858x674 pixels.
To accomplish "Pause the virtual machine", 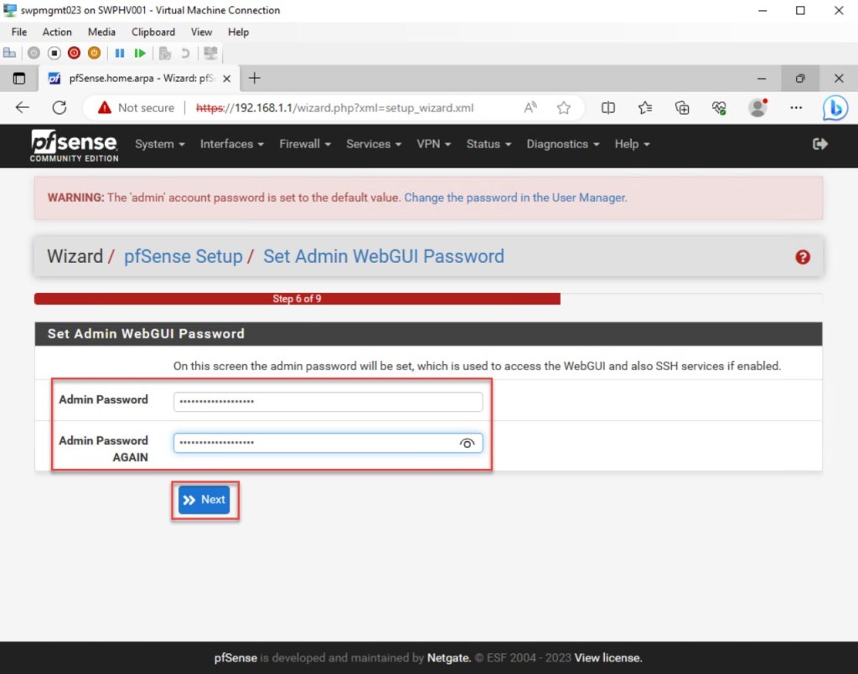I will click(x=120, y=53).
